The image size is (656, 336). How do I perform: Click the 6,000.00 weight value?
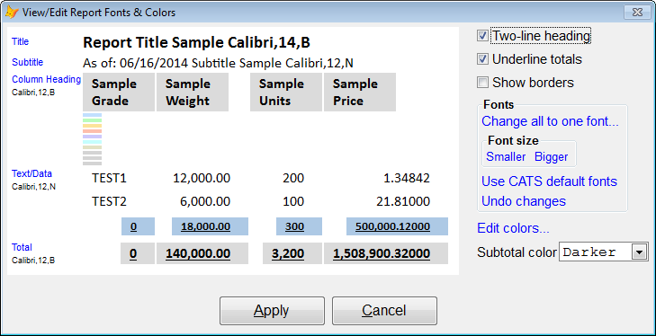click(204, 202)
